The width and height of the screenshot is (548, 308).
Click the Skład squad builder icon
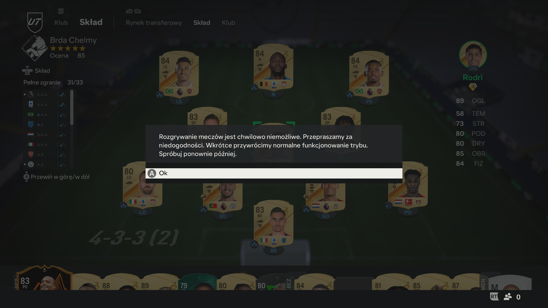tap(27, 70)
